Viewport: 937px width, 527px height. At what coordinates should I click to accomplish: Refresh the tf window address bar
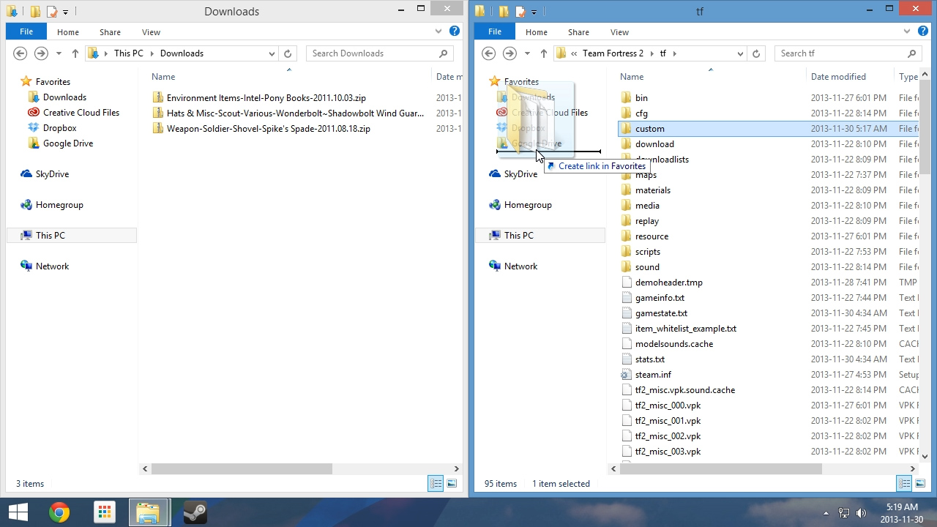(x=756, y=53)
